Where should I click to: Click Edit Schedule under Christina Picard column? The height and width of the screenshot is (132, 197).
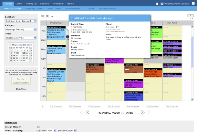56,106
